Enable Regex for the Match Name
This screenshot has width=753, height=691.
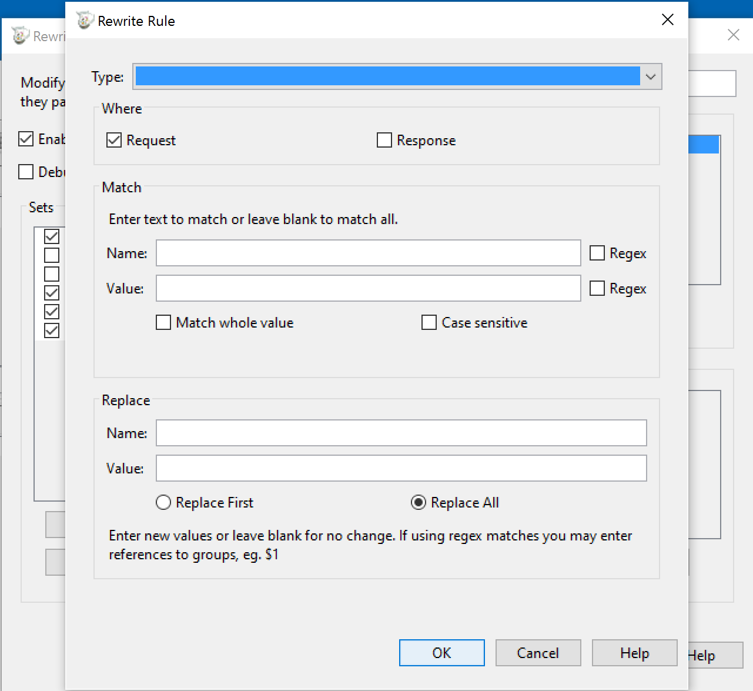[x=597, y=253]
